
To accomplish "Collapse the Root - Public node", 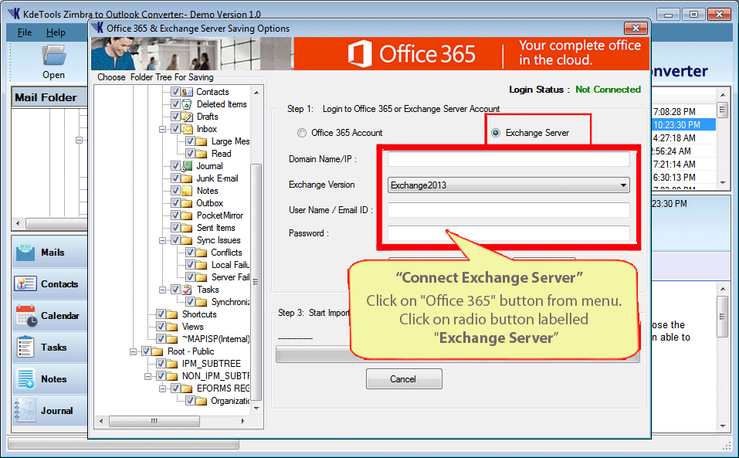I will coord(133,351).
